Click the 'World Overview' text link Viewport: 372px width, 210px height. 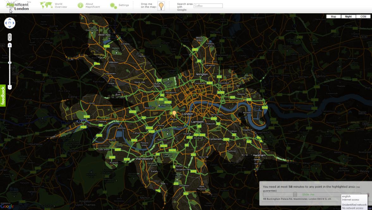[x=61, y=5]
